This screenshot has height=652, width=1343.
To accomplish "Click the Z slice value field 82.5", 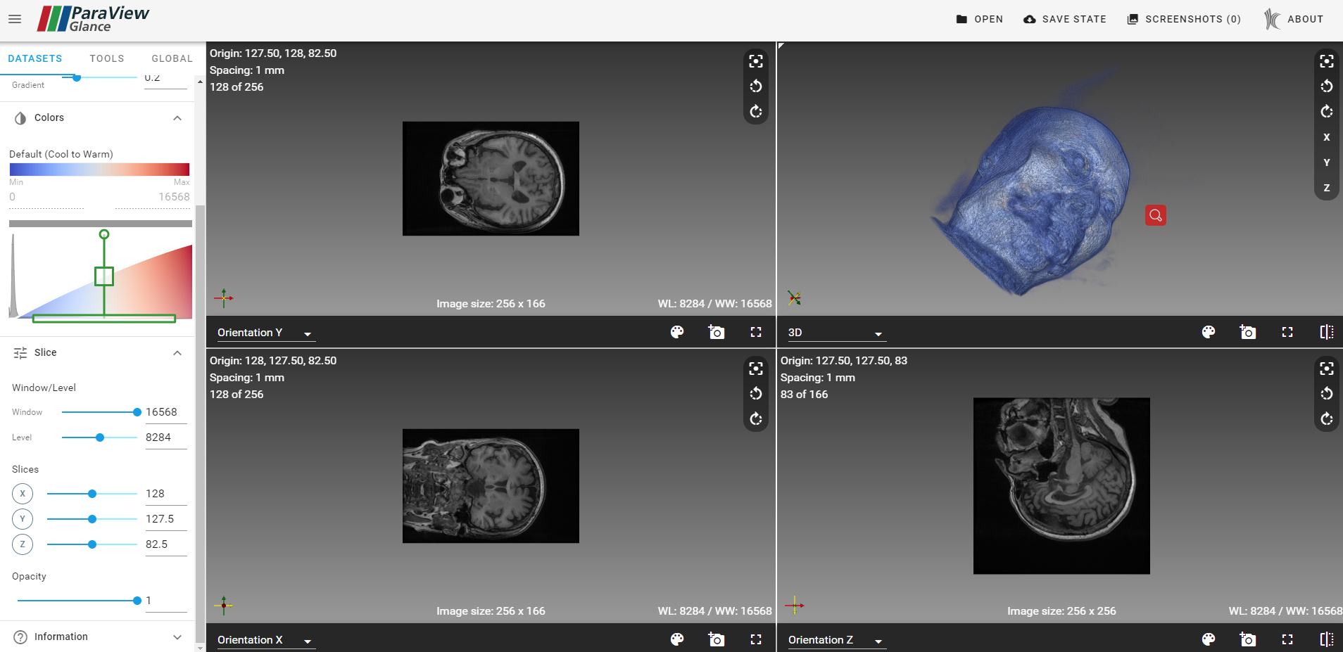I will pos(166,544).
